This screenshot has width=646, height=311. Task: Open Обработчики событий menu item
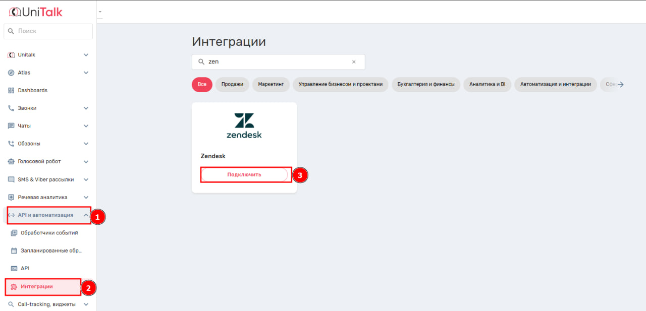click(49, 233)
